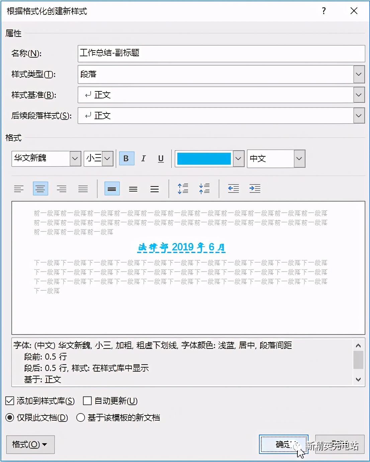Open the 格式(O) menu button
Image resolution: width=370 pixels, height=462 pixels.
coord(30,445)
